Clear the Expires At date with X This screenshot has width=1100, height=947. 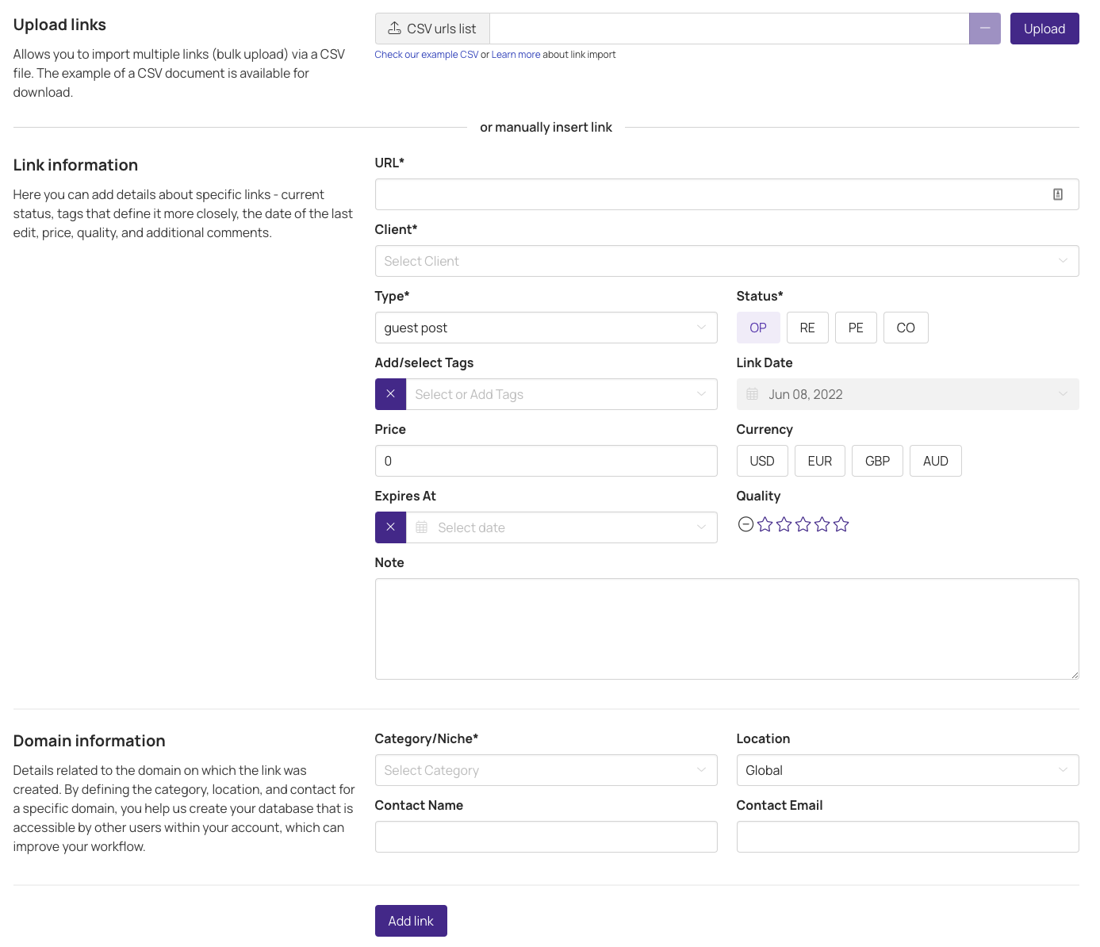tap(390, 527)
